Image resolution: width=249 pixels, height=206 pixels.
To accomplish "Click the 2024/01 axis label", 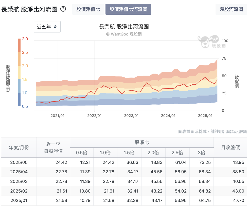I will tap(168, 116).
